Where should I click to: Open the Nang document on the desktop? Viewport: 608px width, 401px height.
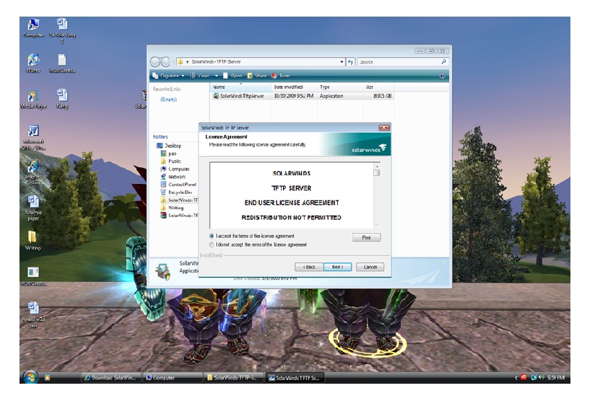click(x=62, y=99)
